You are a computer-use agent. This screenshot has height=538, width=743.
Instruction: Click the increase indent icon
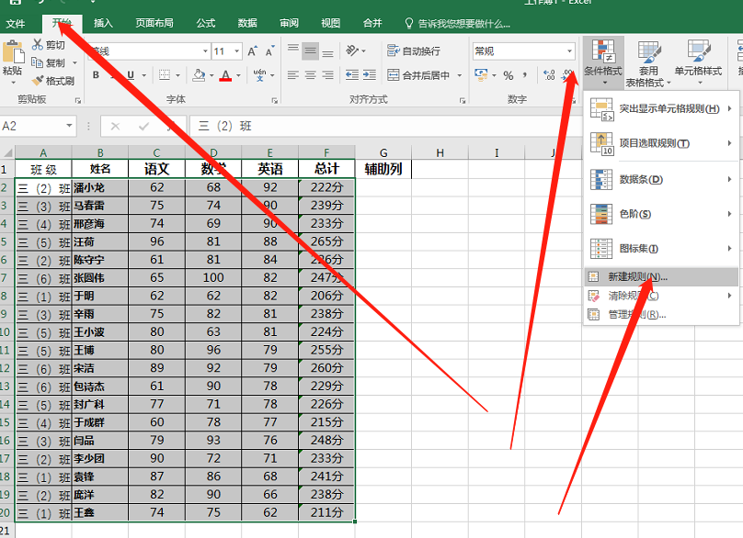tap(369, 74)
